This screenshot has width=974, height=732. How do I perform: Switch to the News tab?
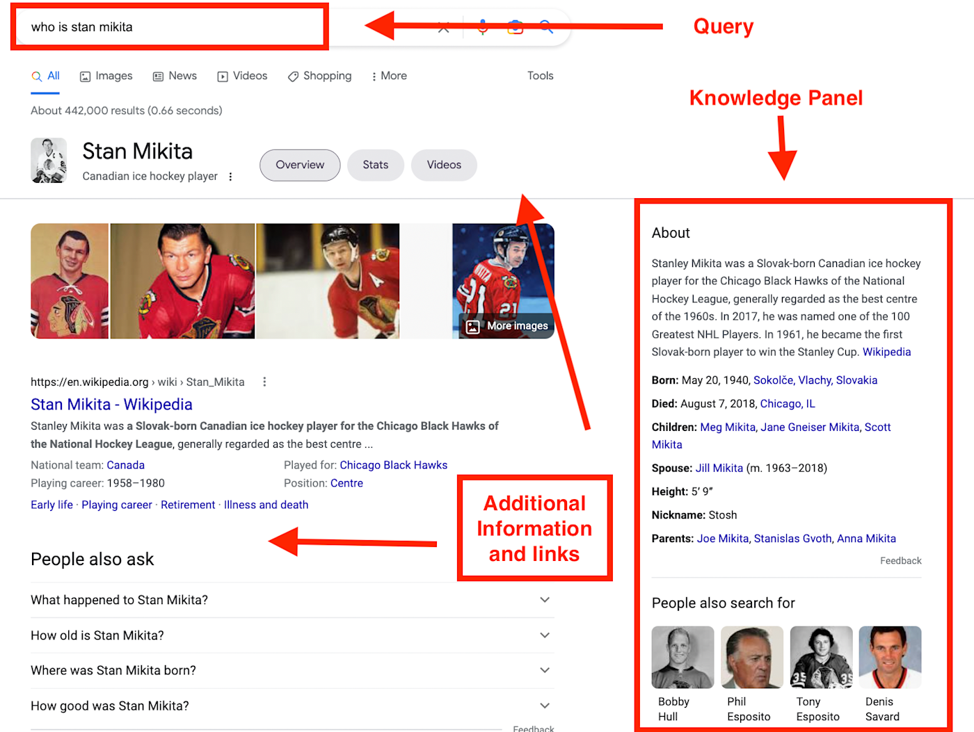click(x=175, y=76)
